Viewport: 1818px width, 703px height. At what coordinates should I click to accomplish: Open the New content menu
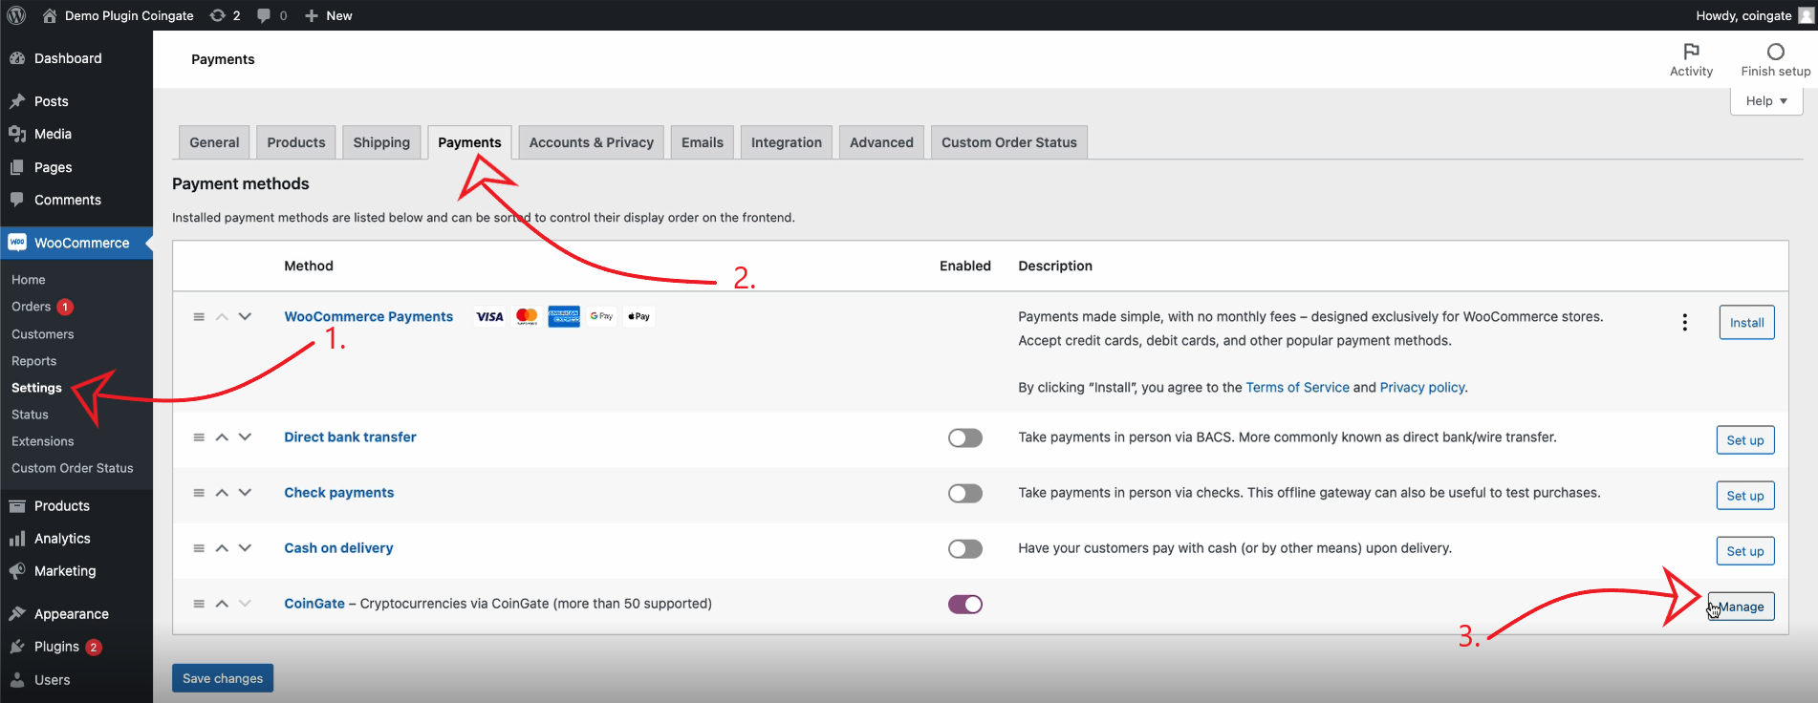point(328,15)
